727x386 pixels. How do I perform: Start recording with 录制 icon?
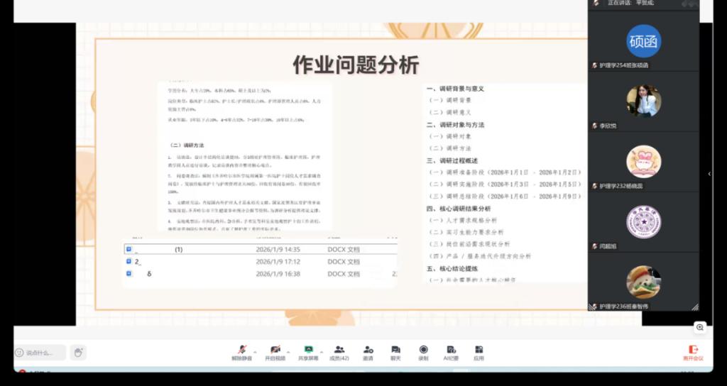point(423,351)
